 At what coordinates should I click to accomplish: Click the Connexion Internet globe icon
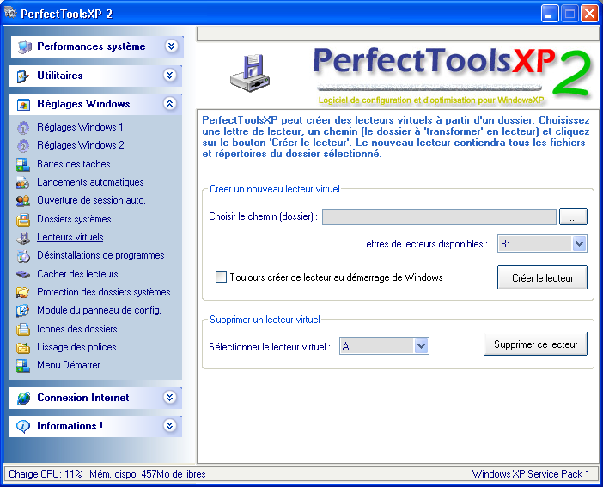click(x=23, y=399)
